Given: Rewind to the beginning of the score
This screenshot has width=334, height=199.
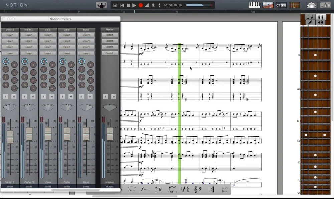Looking at the screenshot, I should (122, 5).
